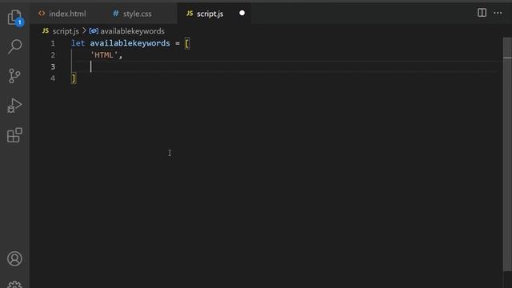Click line number 1 in the gutter

coord(53,43)
